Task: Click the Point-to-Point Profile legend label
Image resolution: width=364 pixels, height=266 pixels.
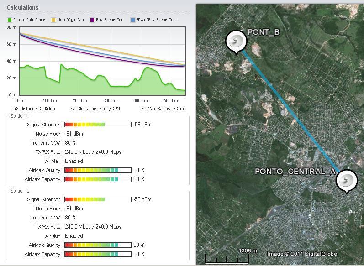Action: [x=29, y=20]
